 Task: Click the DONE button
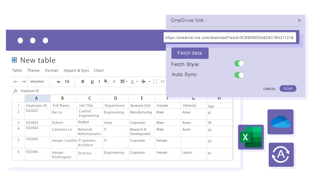tap(288, 89)
